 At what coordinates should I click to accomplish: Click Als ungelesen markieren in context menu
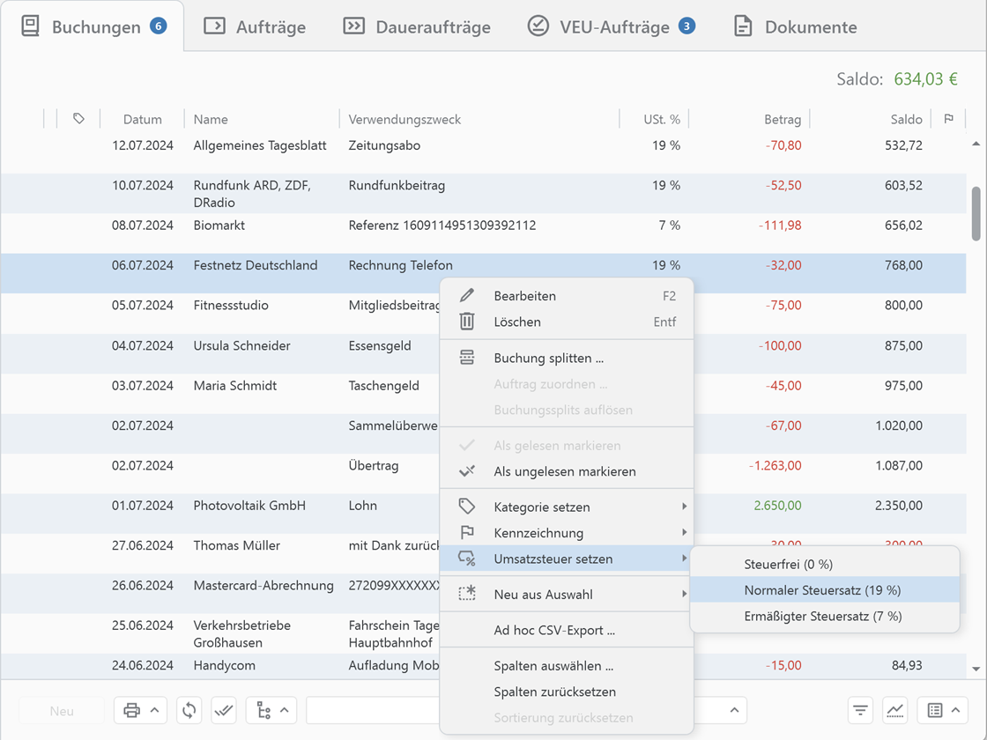click(x=564, y=471)
